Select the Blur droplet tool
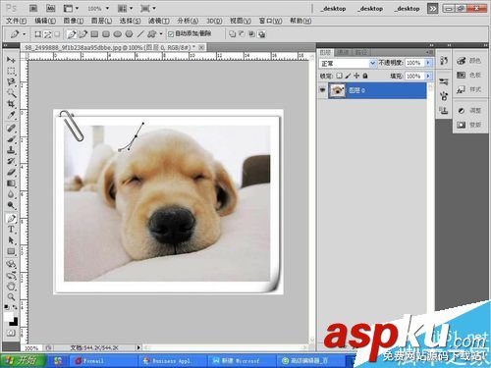 coord(11,194)
